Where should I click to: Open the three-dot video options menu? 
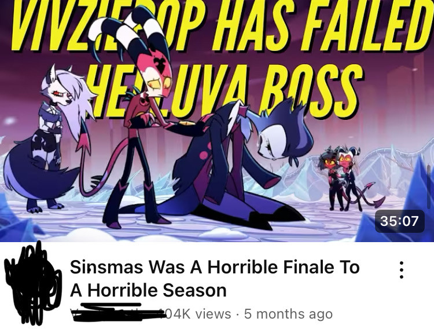coord(402,270)
